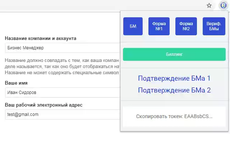
Task: Click the Вериф. БМы button
Action: tap(214, 26)
